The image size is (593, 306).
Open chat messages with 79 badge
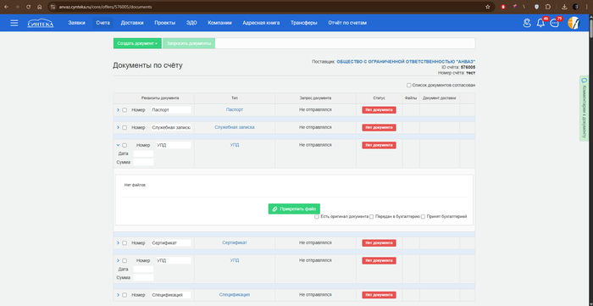point(555,23)
